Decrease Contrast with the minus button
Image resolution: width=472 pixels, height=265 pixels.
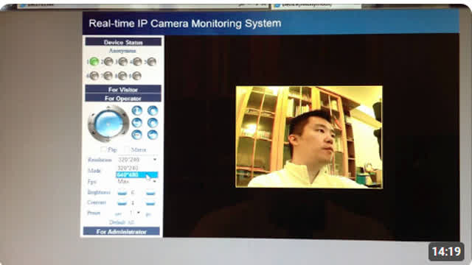122,203
